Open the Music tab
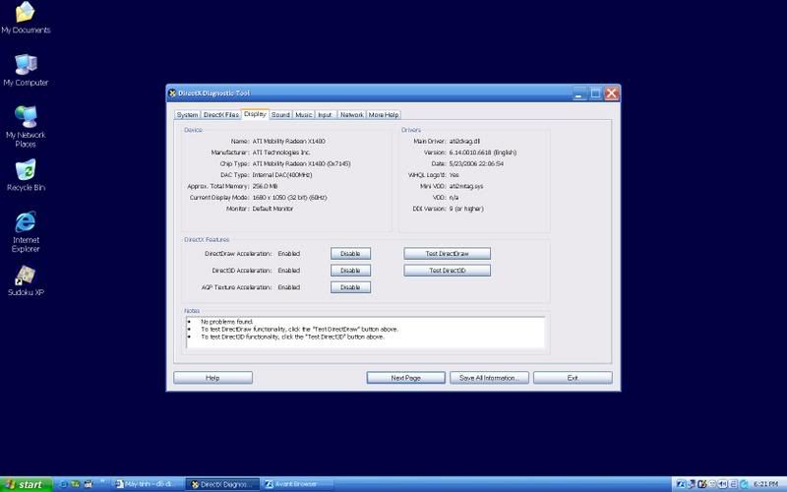This screenshot has height=492, width=787. (x=304, y=115)
